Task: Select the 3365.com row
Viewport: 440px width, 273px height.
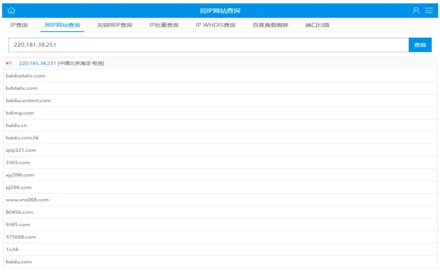Action: coord(221,163)
